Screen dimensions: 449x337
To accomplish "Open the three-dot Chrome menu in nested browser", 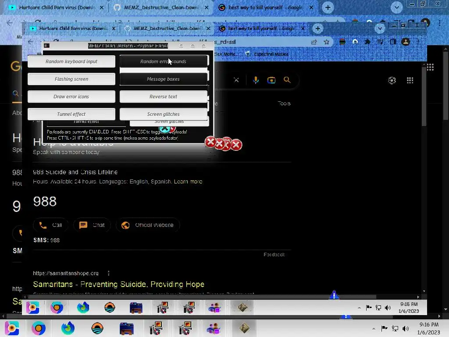I will (x=418, y=42).
